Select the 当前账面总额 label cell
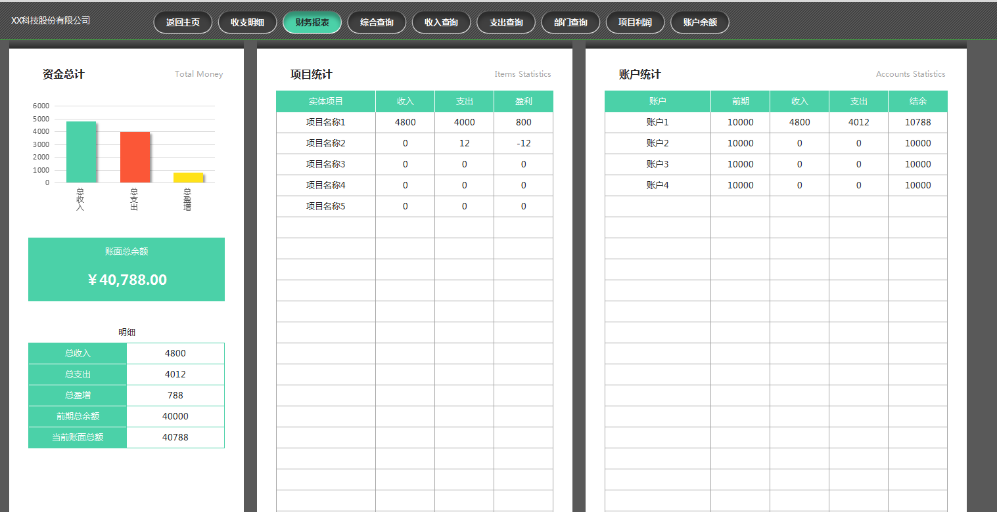Image resolution: width=997 pixels, height=512 pixels. pyautogui.click(x=78, y=437)
